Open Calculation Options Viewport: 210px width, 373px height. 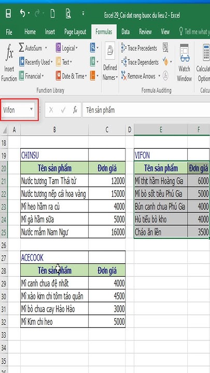pos(203,62)
